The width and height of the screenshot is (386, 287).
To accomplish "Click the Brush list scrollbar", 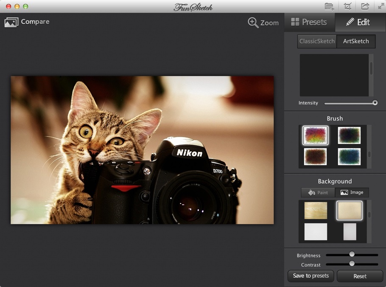I will click(x=369, y=146).
